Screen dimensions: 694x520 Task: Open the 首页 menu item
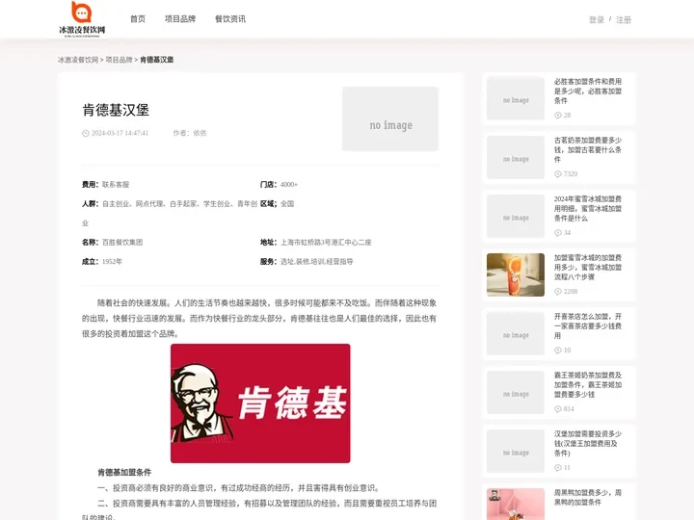(138, 19)
